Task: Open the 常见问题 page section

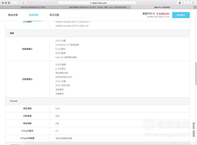Action: click(54, 15)
